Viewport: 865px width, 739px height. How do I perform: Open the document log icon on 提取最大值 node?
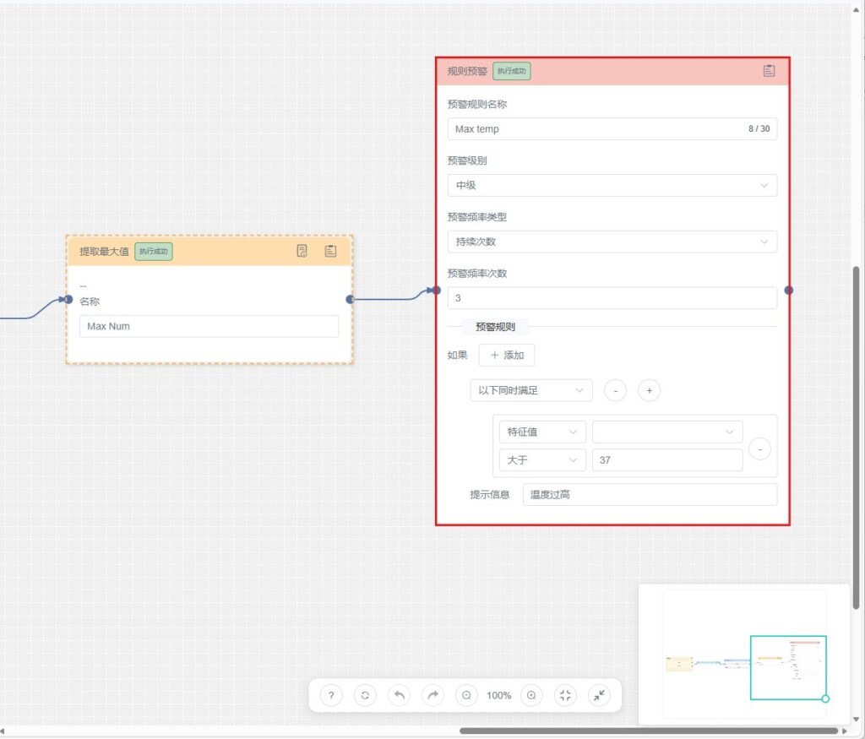coord(302,251)
